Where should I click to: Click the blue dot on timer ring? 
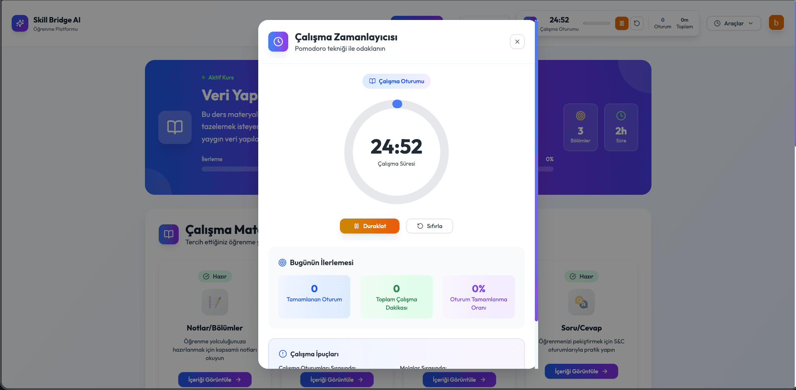pyautogui.click(x=397, y=104)
